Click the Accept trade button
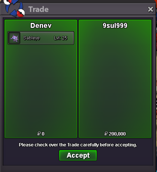Screen dimensions: 157x172 coord(78,155)
